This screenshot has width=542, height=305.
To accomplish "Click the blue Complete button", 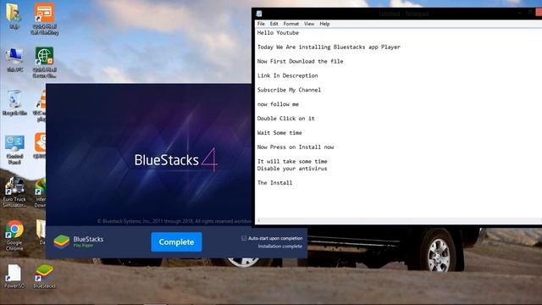I will [x=176, y=242].
